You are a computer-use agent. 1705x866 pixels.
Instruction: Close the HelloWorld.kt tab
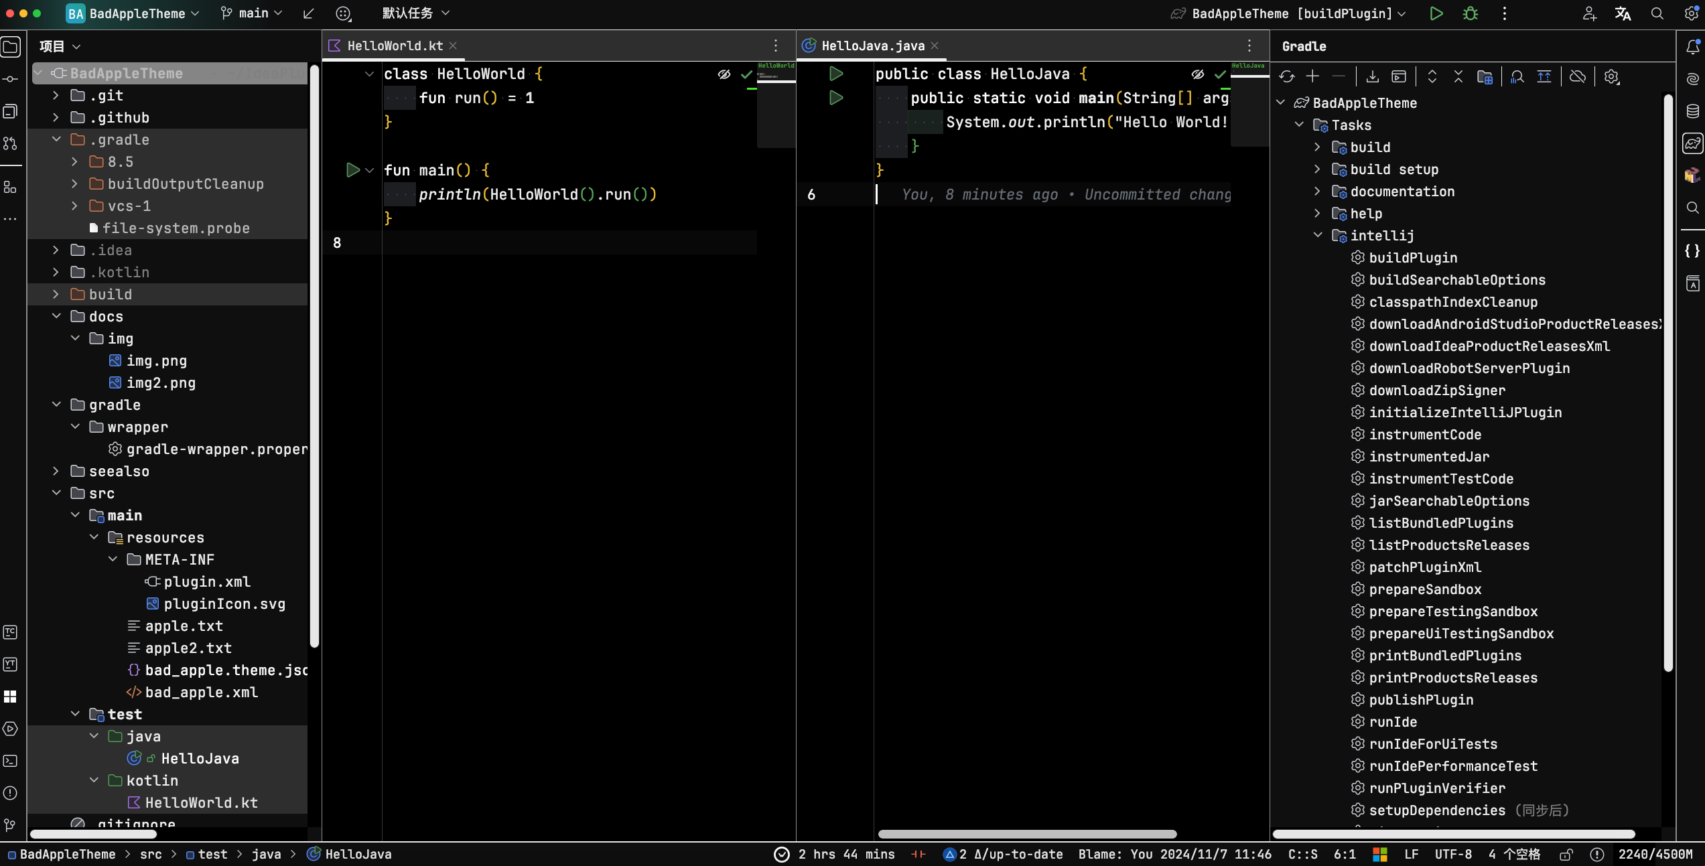pyautogui.click(x=454, y=46)
